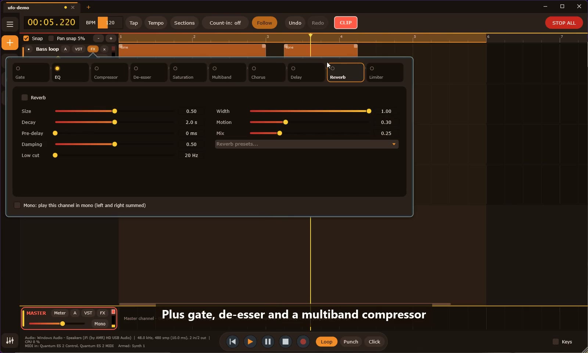Toggle the Keys checkbox
Viewport: 588px width, 353px height.
pyautogui.click(x=556, y=342)
